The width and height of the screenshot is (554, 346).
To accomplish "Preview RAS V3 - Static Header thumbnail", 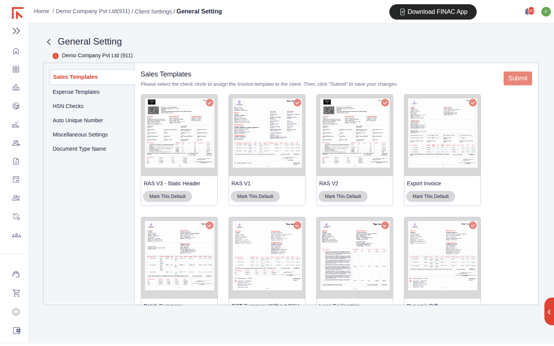I will pos(179,133).
